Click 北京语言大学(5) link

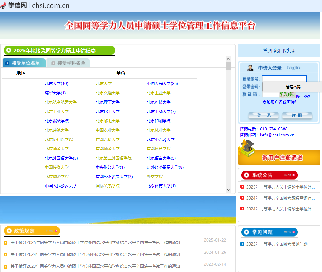(x=161, y=158)
